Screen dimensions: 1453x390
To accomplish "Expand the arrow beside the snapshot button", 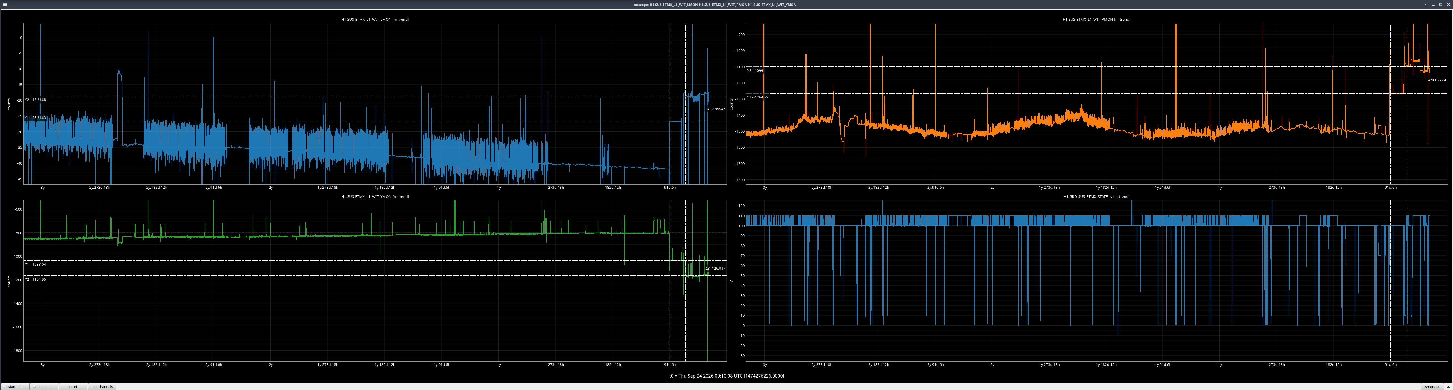I will [1448, 387].
